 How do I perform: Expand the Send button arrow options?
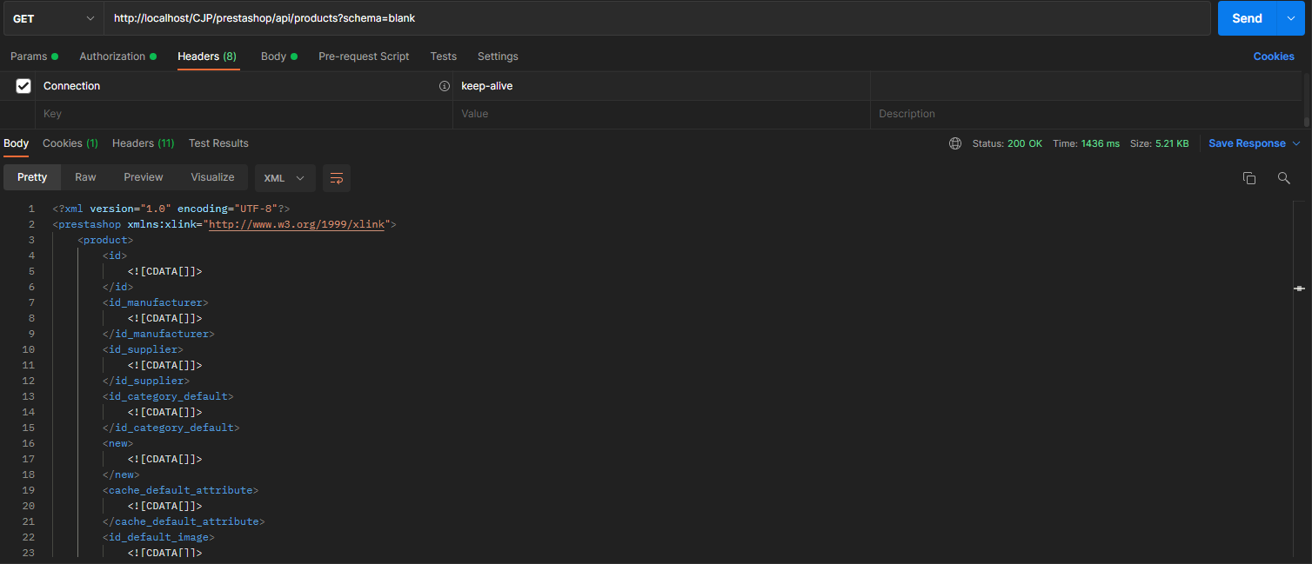pos(1290,18)
